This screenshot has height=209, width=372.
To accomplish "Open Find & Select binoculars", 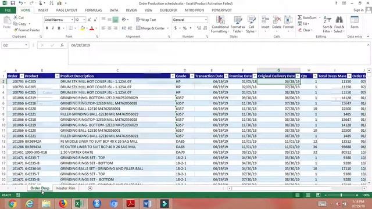I will tap(339, 24).
